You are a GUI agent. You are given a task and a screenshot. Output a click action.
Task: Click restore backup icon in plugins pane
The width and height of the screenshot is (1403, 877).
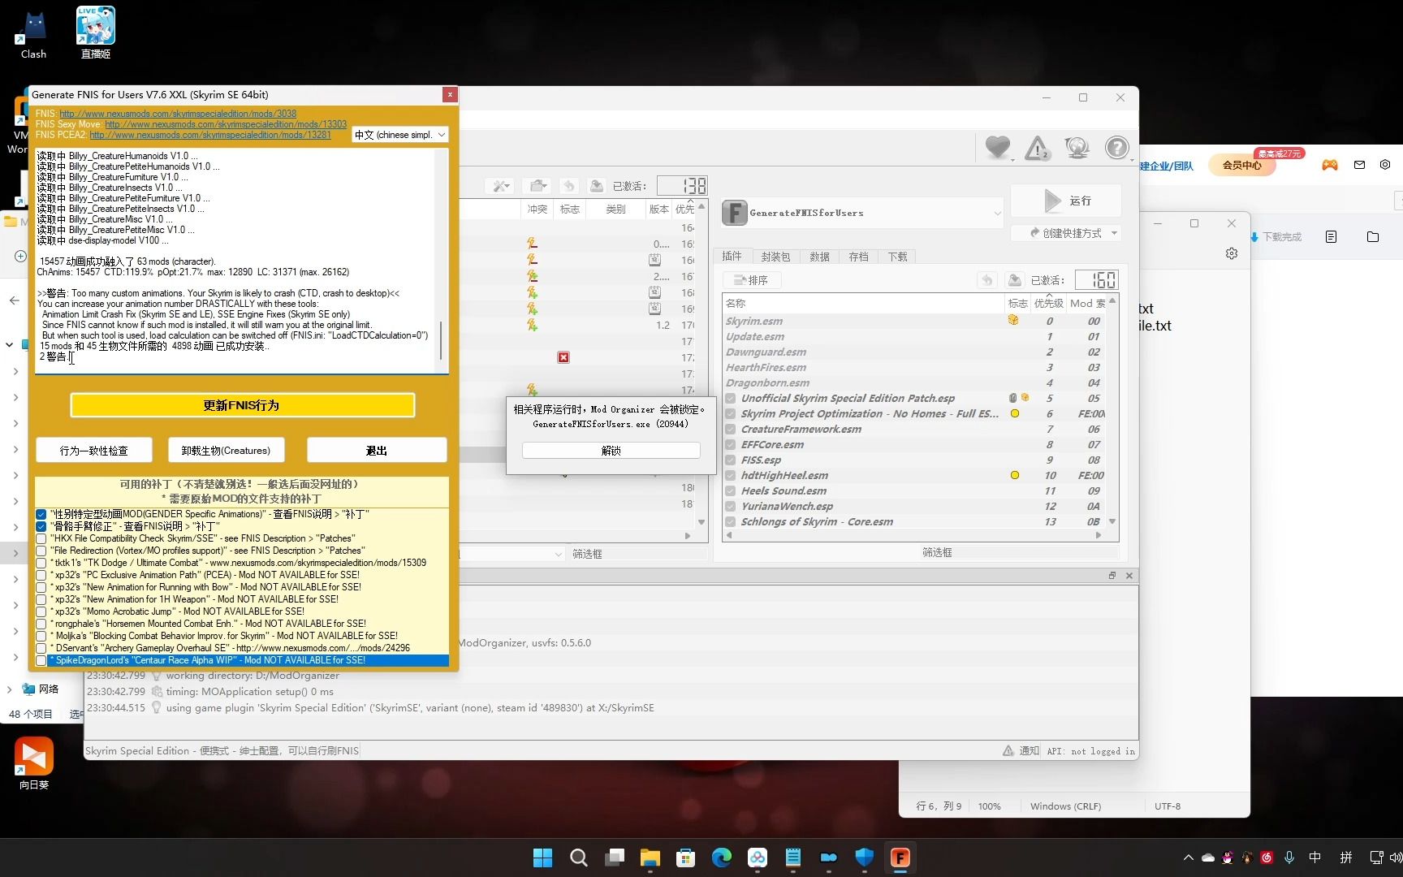click(x=987, y=280)
